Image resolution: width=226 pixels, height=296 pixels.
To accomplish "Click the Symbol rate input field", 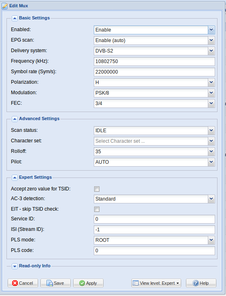I will tap(154, 72).
